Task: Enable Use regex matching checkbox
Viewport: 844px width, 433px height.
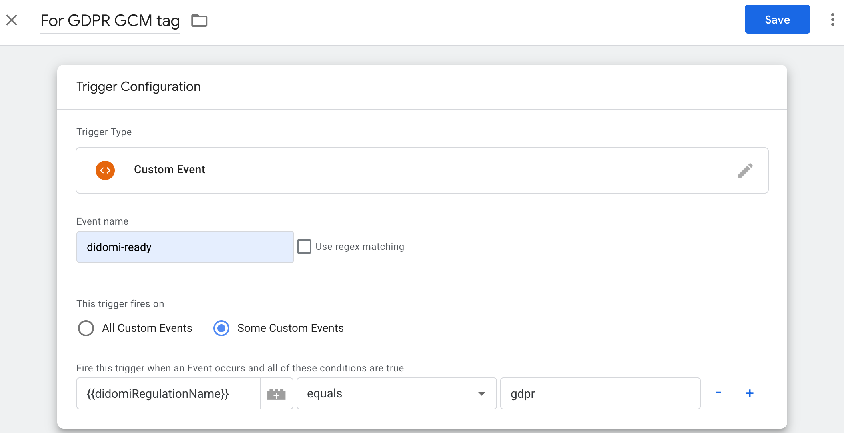Action: point(304,247)
